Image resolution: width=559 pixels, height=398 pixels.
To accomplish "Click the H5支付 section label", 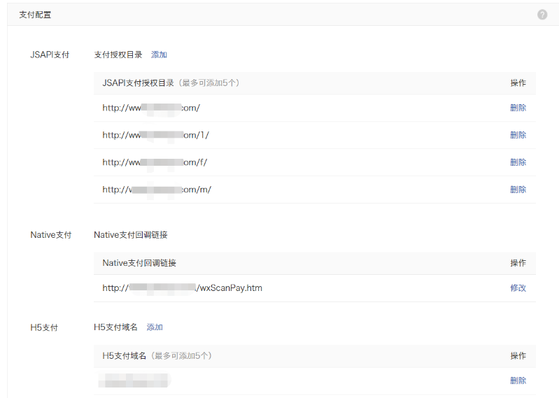I will click(x=44, y=327).
